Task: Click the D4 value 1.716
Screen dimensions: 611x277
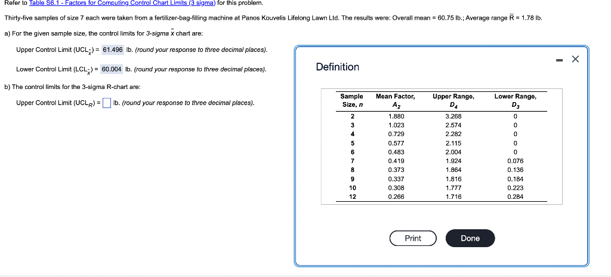Action: (x=453, y=197)
